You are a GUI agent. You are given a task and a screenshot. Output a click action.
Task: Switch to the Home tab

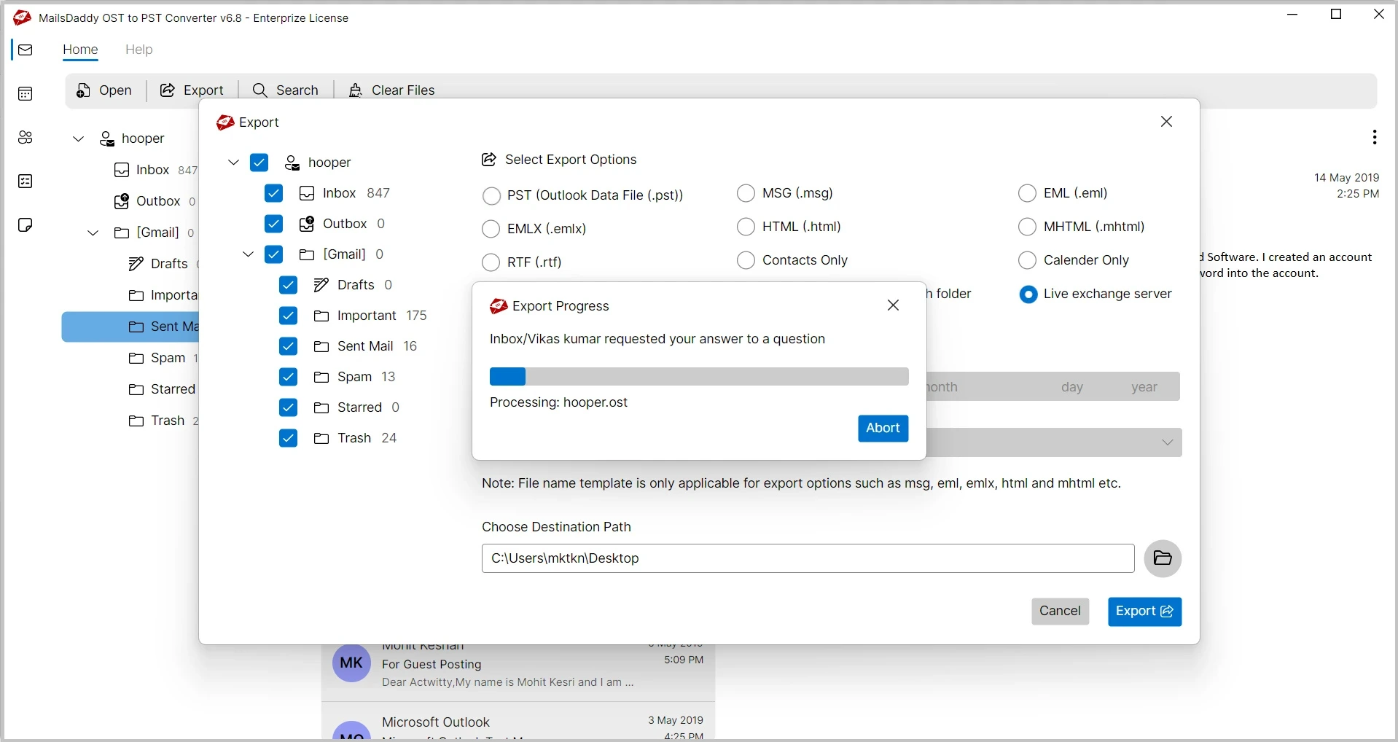click(80, 50)
